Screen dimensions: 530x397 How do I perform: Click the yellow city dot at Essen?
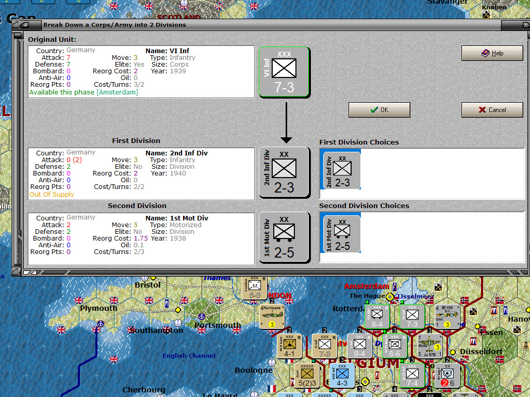[x=477, y=326]
